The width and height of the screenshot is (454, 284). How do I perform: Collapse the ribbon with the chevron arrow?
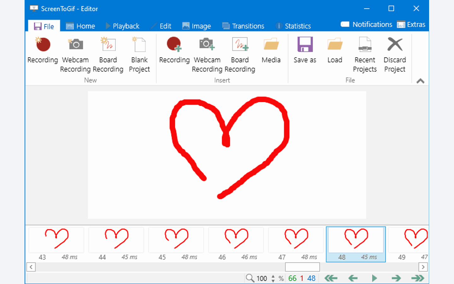tap(420, 81)
